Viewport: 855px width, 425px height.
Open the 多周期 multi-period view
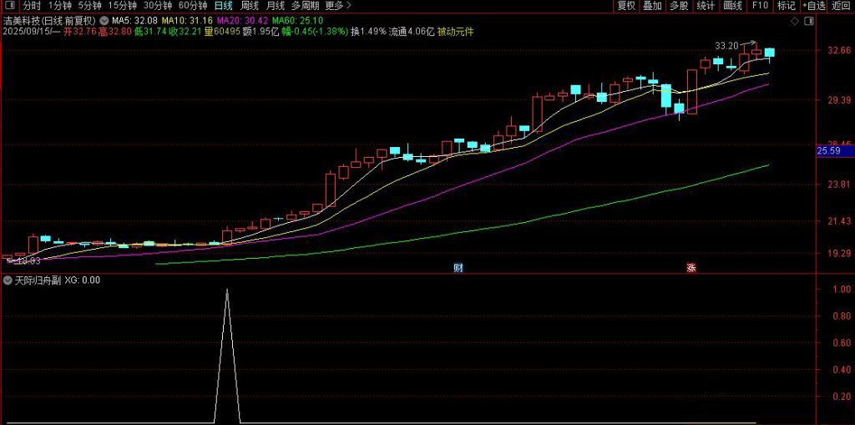(305, 5)
